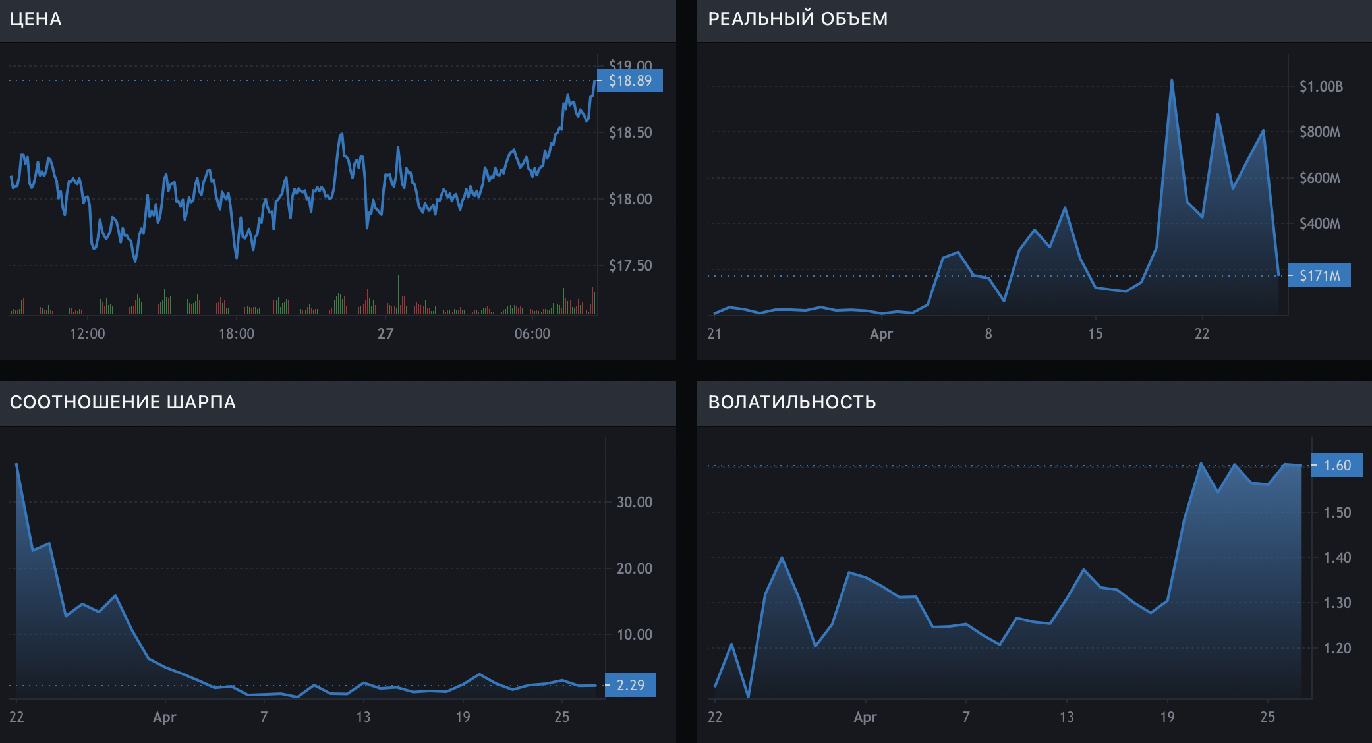Click the 13 date label under Sharpe chart

click(x=363, y=717)
